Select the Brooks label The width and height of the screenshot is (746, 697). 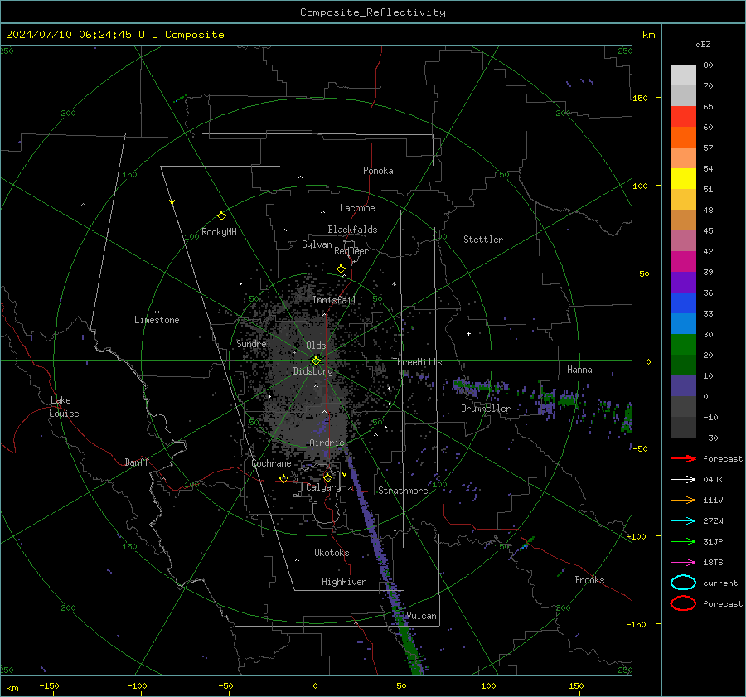[x=589, y=580]
